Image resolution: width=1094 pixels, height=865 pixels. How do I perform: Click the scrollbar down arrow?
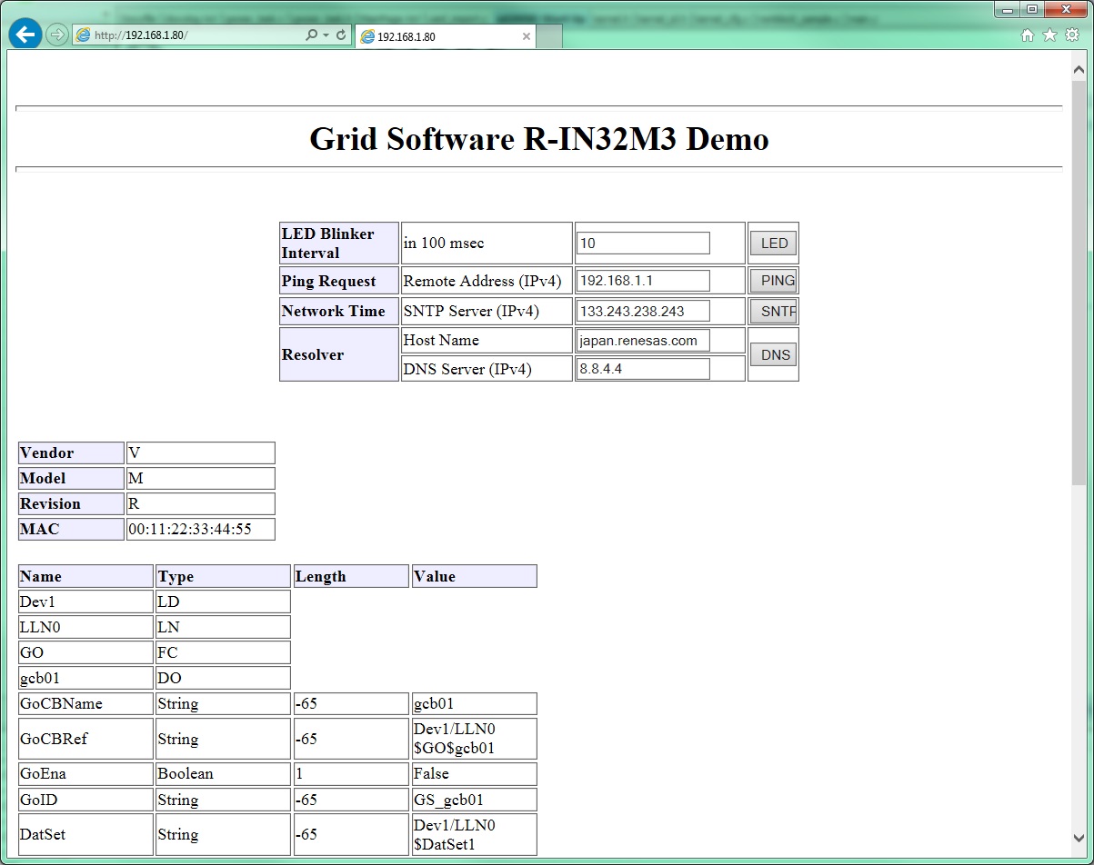[1079, 838]
